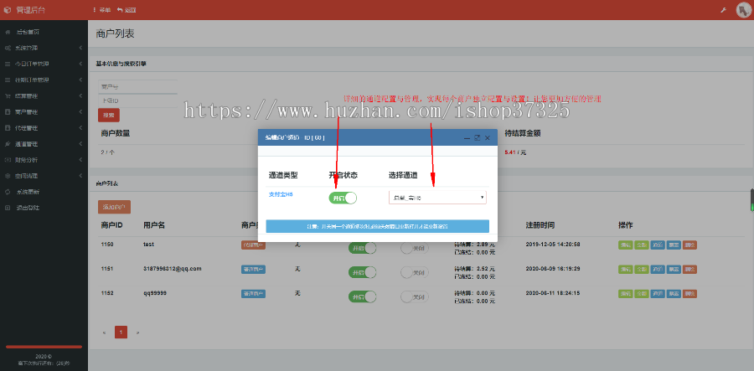
Task: Click the three-dots 菜单 icon in header
Action: coord(95,10)
